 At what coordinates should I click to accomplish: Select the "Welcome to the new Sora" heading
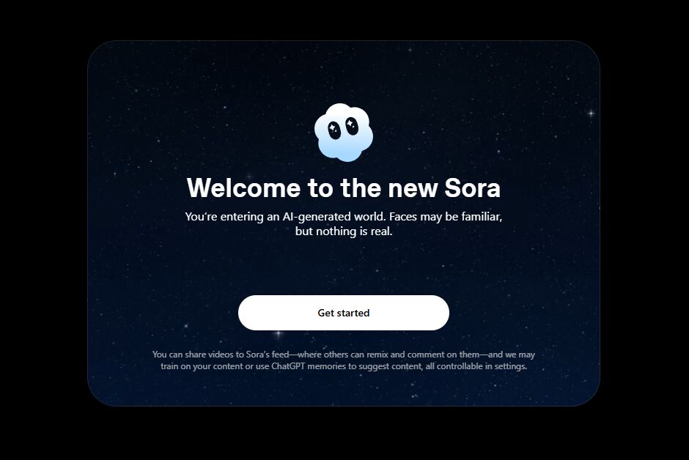344,188
